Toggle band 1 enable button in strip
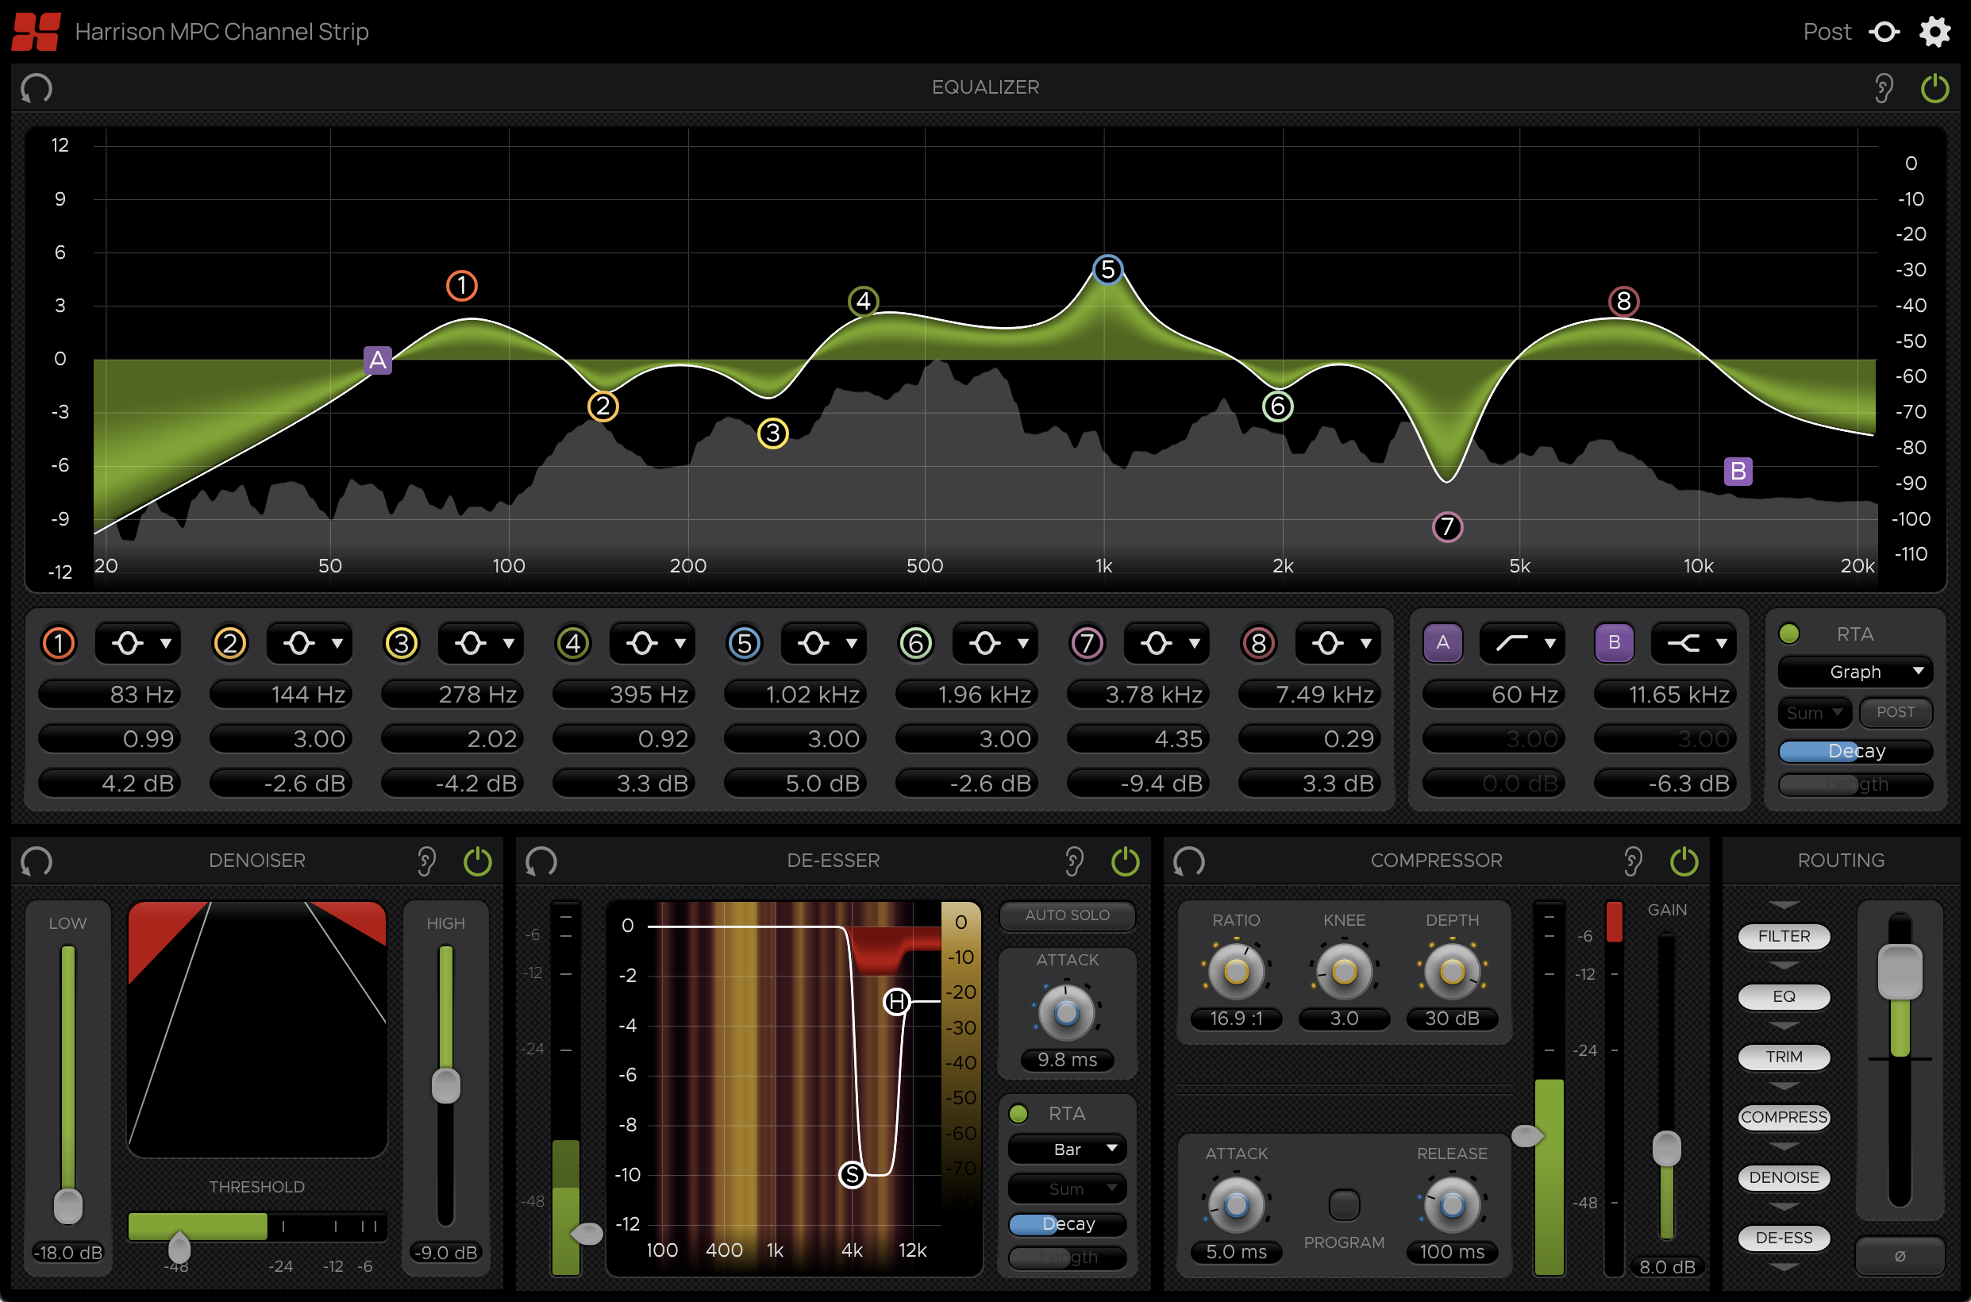 (59, 643)
